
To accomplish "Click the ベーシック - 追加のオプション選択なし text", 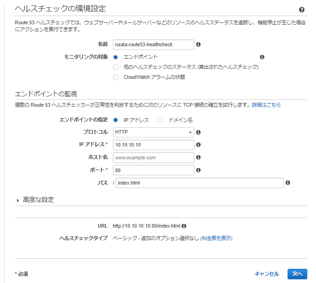I will click(156, 238).
